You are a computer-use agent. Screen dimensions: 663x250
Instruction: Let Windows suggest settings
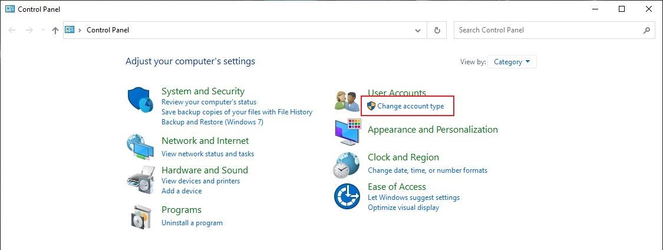point(414,198)
